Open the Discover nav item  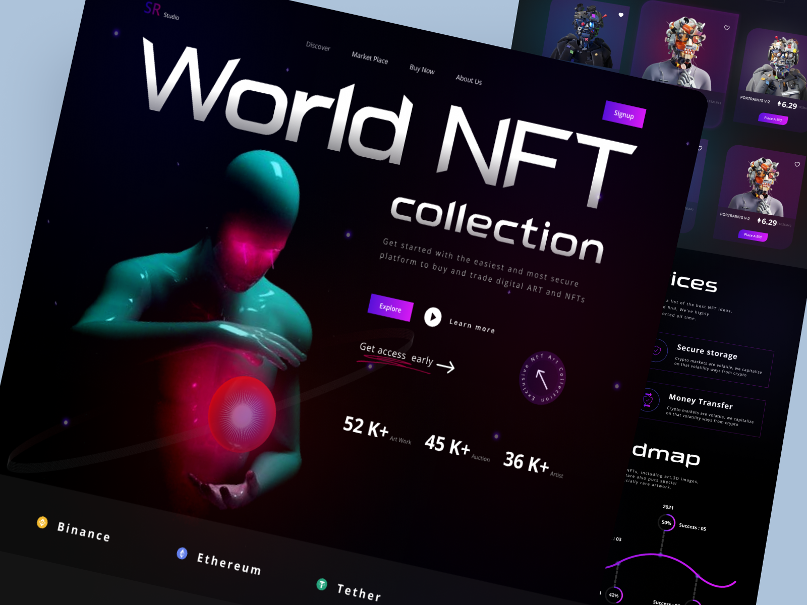pyautogui.click(x=318, y=46)
